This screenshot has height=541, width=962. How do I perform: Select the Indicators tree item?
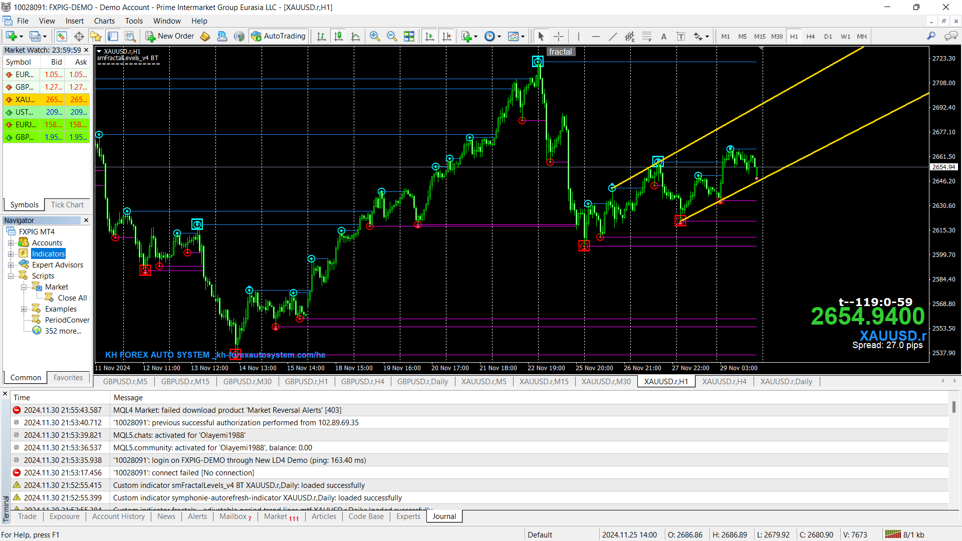48,254
